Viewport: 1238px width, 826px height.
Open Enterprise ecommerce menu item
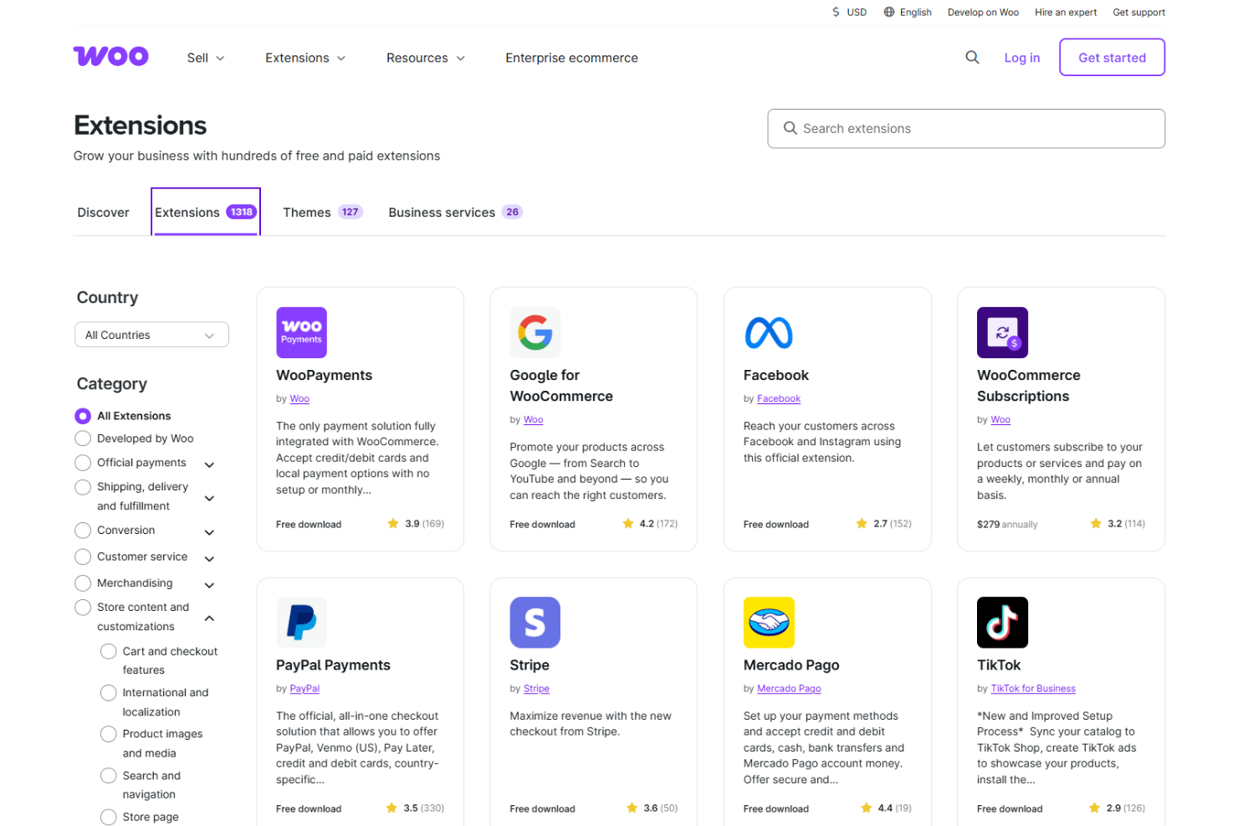tap(571, 58)
